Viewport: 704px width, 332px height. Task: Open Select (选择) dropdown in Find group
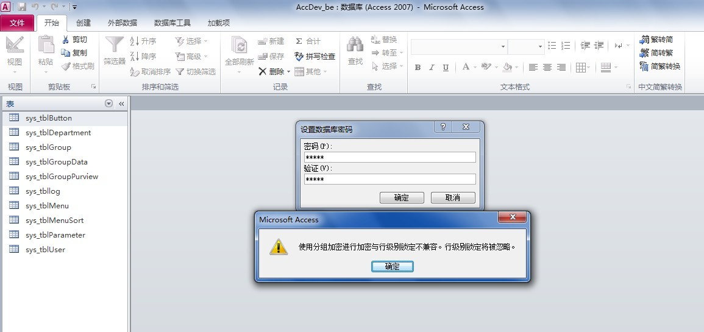[387, 66]
